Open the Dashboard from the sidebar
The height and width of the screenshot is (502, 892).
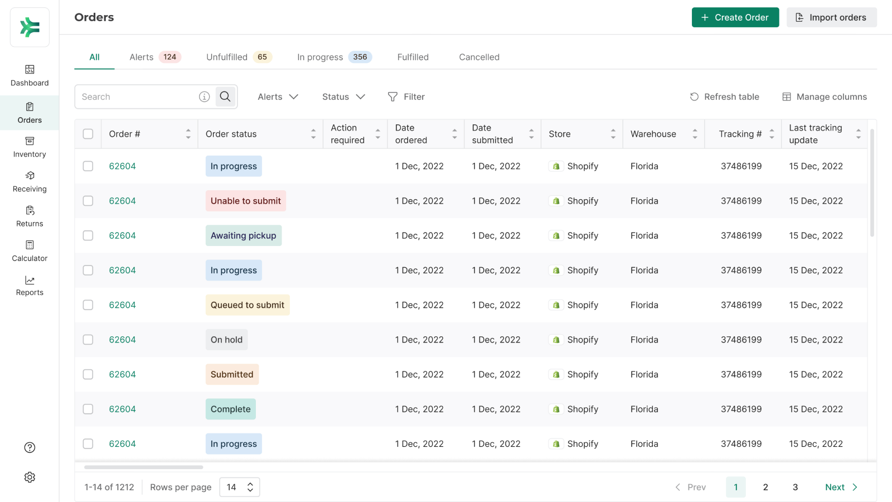(x=30, y=76)
